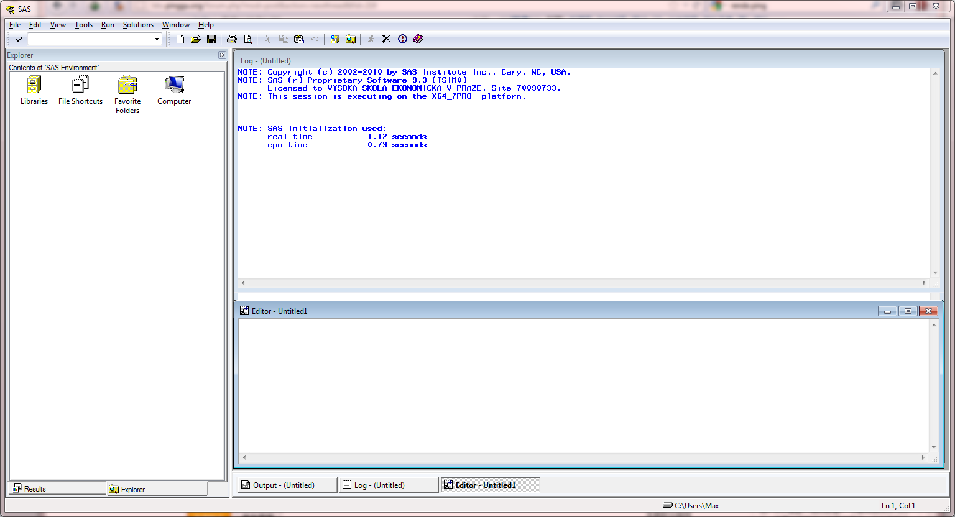The height and width of the screenshot is (517, 955).
Task: Type in the command bar input field
Action: click(x=90, y=39)
